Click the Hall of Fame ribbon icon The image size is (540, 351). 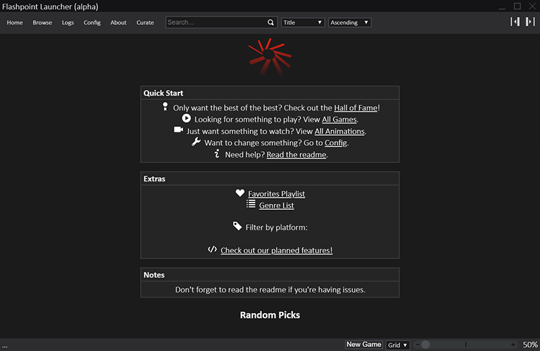point(165,107)
